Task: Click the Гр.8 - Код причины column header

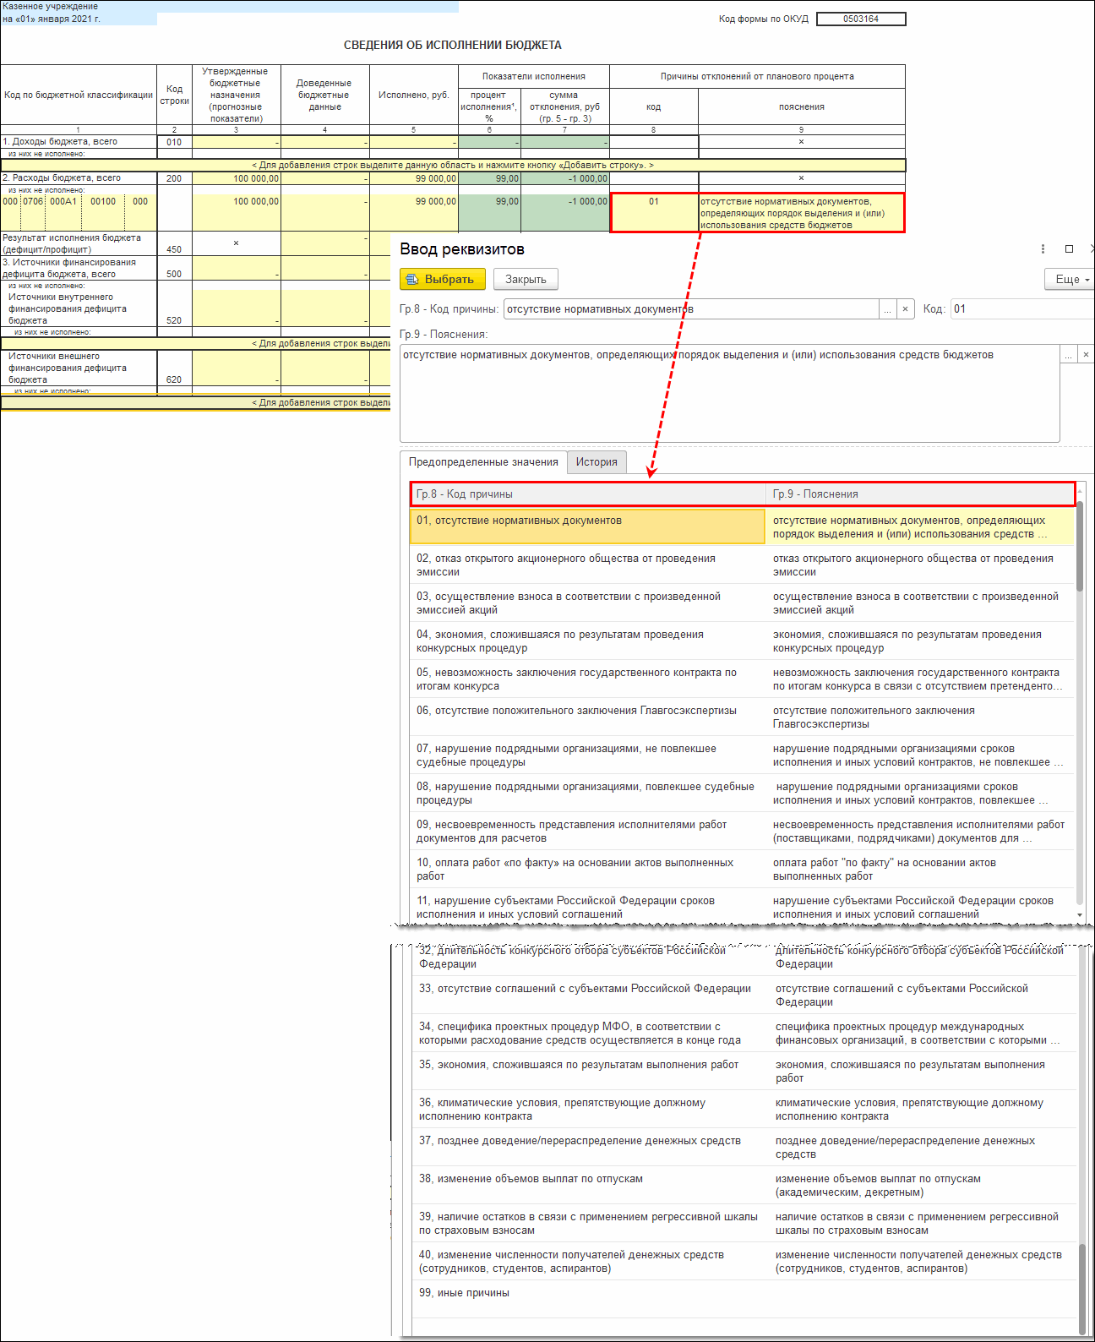Action: 589,494
